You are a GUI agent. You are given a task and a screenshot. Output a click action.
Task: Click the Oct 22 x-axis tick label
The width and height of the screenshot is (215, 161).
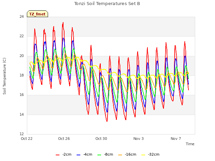pyautogui.click(x=27, y=139)
